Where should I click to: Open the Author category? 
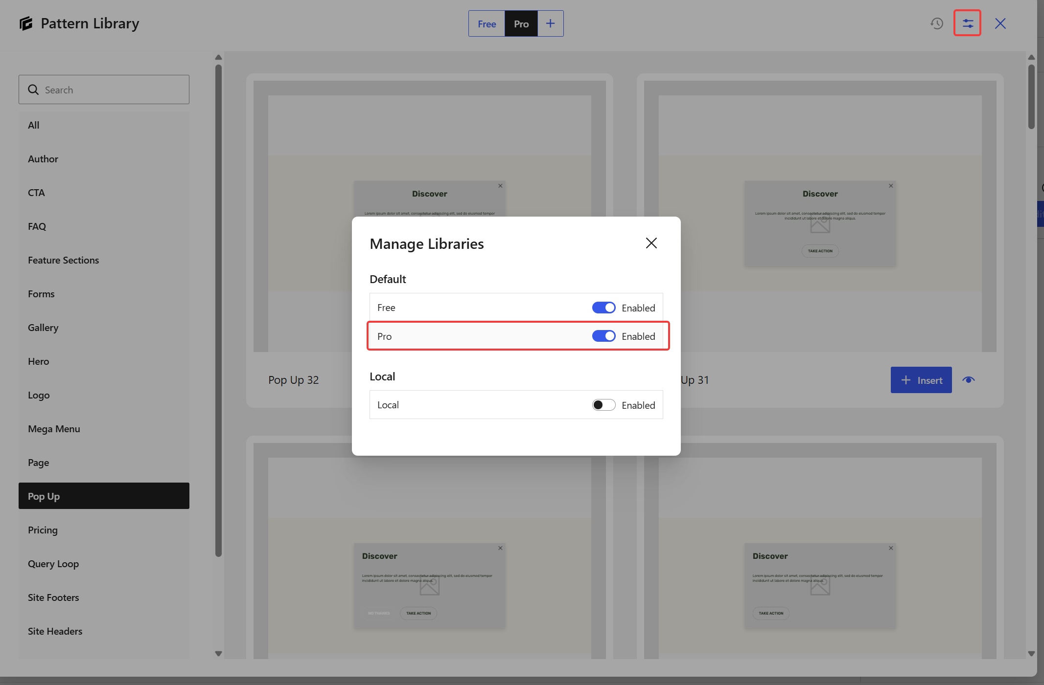[x=104, y=159]
